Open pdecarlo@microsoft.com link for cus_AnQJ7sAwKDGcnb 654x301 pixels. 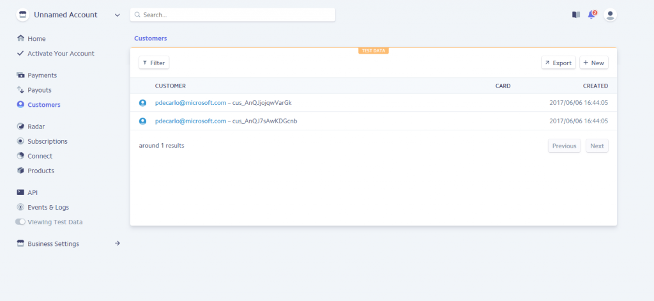[190, 121]
